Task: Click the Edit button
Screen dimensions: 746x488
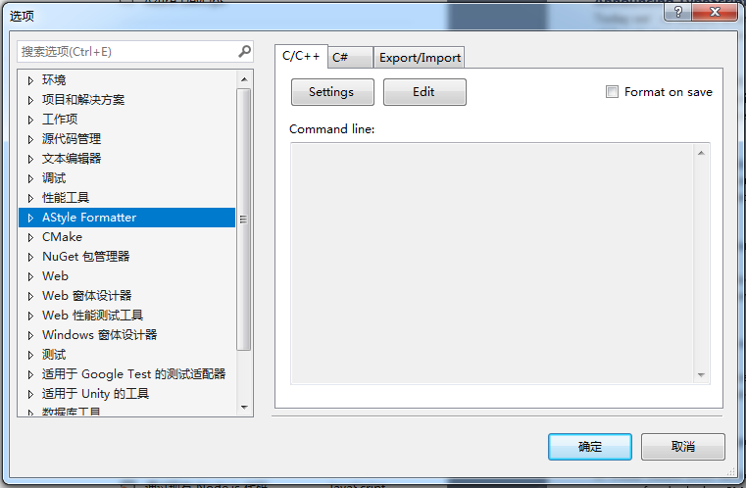Action: [424, 92]
